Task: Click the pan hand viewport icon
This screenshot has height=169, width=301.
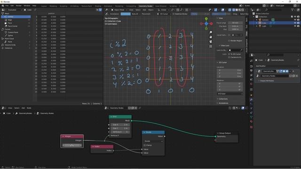Action: [211, 37]
